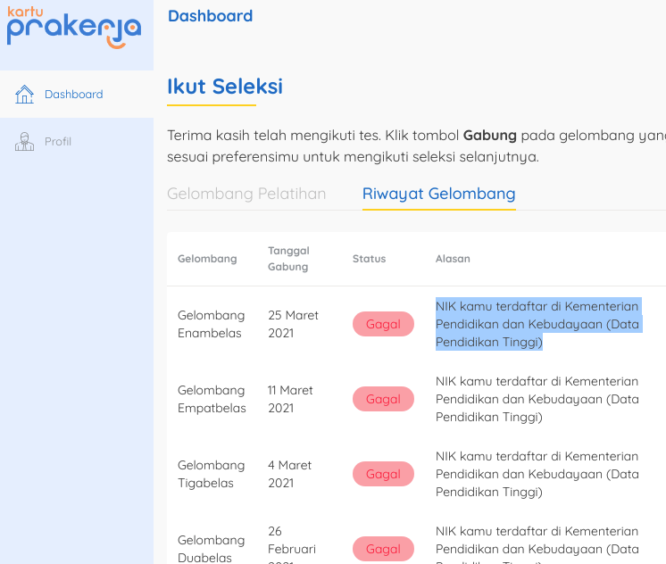This screenshot has width=666, height=564.
Task: Click Gagal badge for Gelombang Enambelas
Action: tap(383, 324)
